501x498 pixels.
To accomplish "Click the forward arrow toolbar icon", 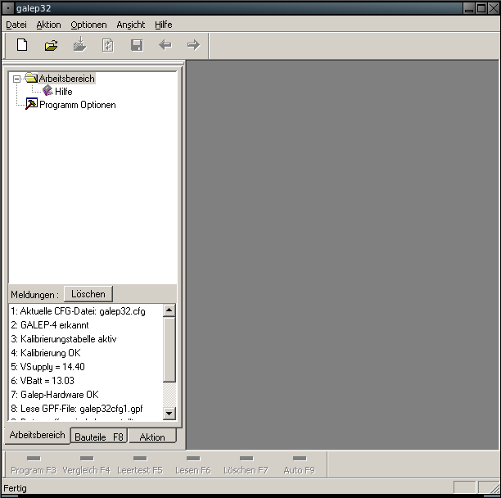I will (193, 45).
